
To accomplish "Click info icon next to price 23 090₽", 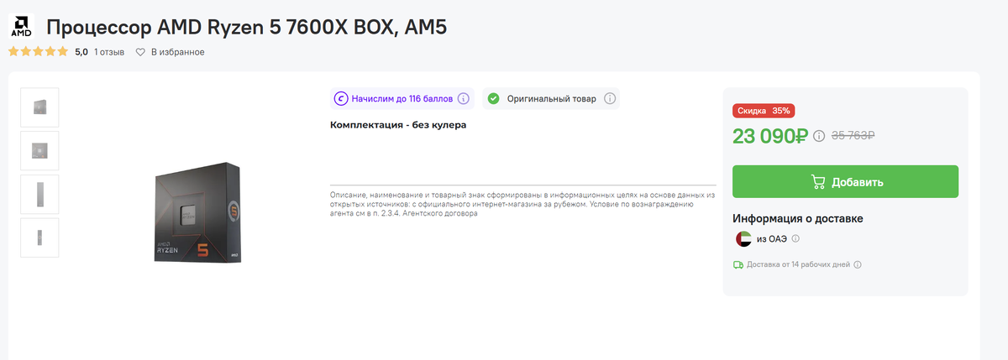I will point(819,135).
